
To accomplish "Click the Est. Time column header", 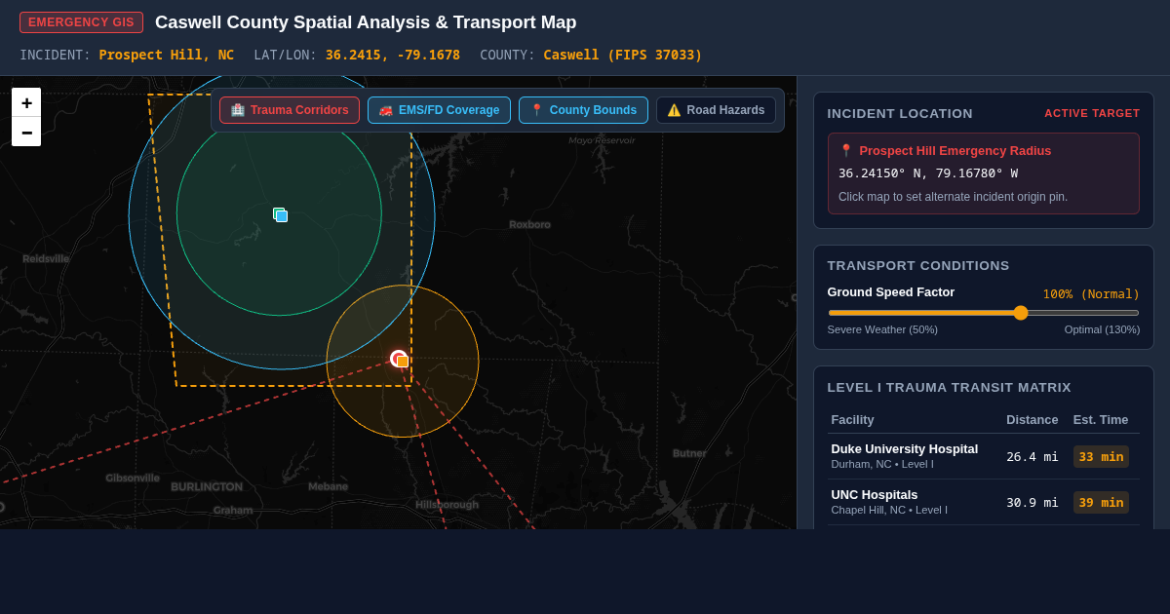I will 1101,419.
